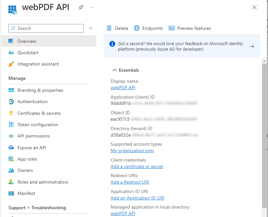Click the Integration assistant rocket icon
Screen dimensions: 268x217
click(x=11, y=64)
